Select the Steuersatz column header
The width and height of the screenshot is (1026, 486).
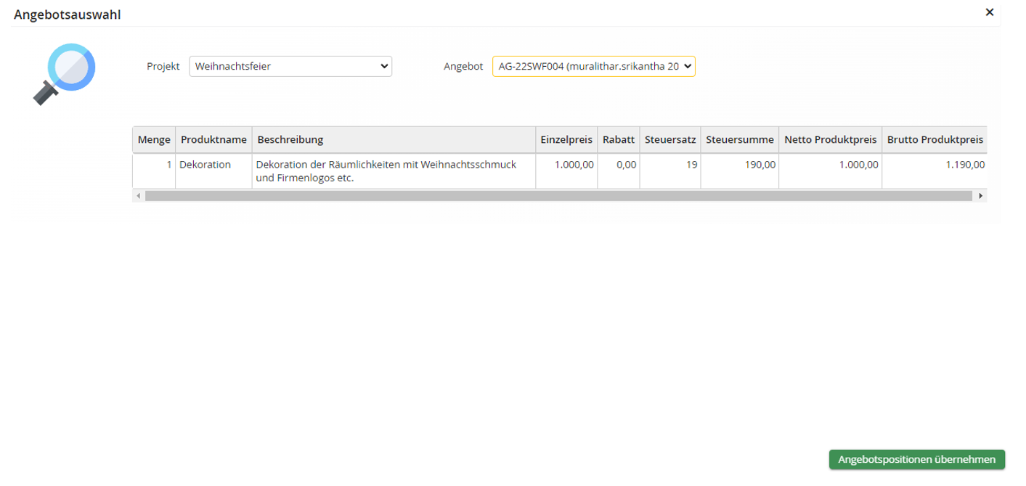point(670,139)
